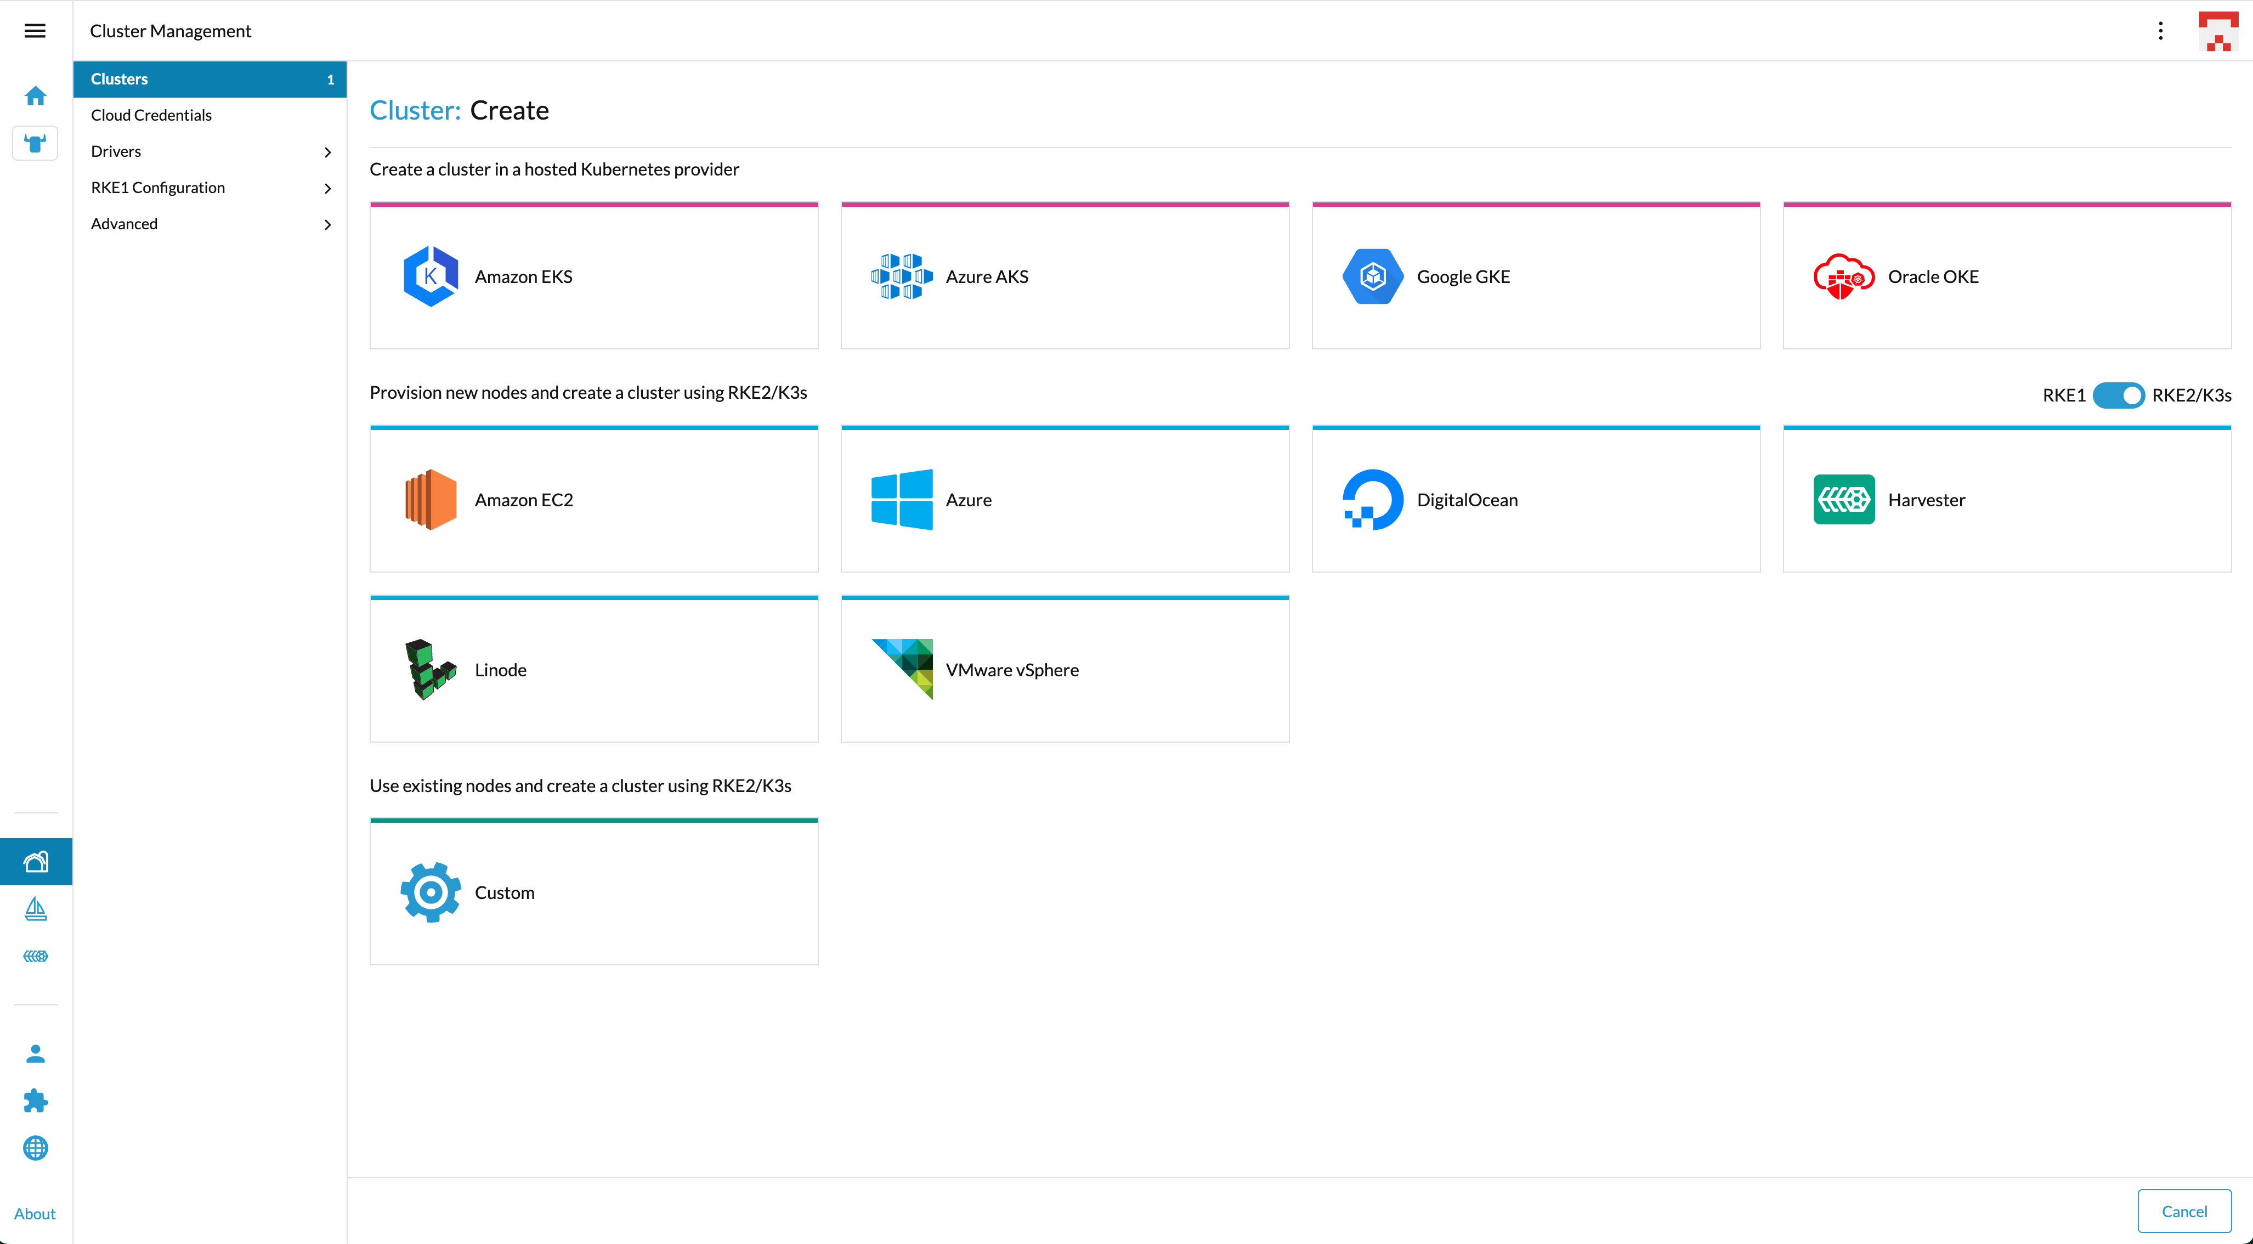Open the local cluster cow icon
The image size is (2253, 1244).
click(x=35, y=144)
